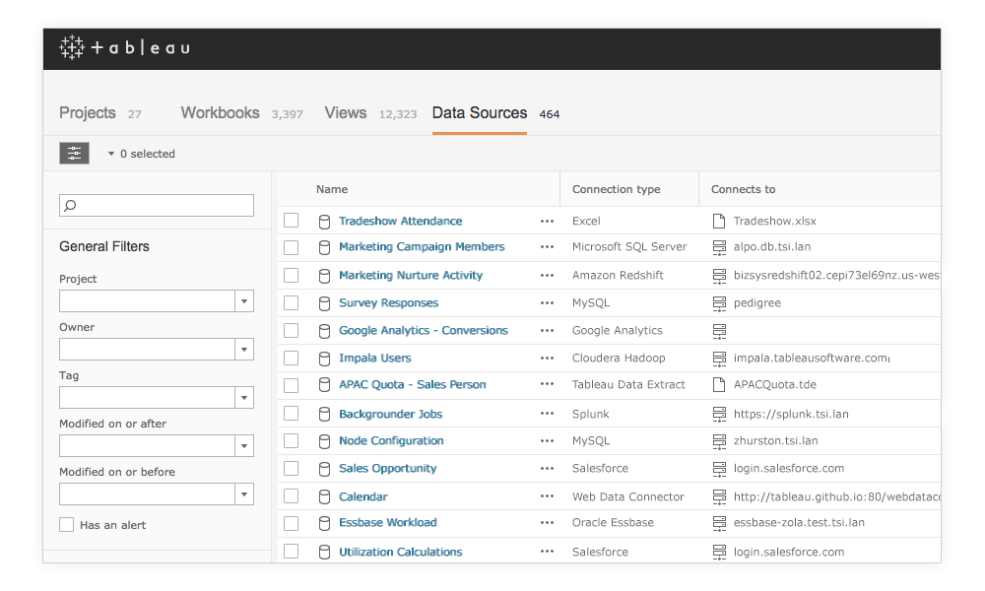Open actions menu for Node Configuration
985x591 pixels.
pos(547,441)
